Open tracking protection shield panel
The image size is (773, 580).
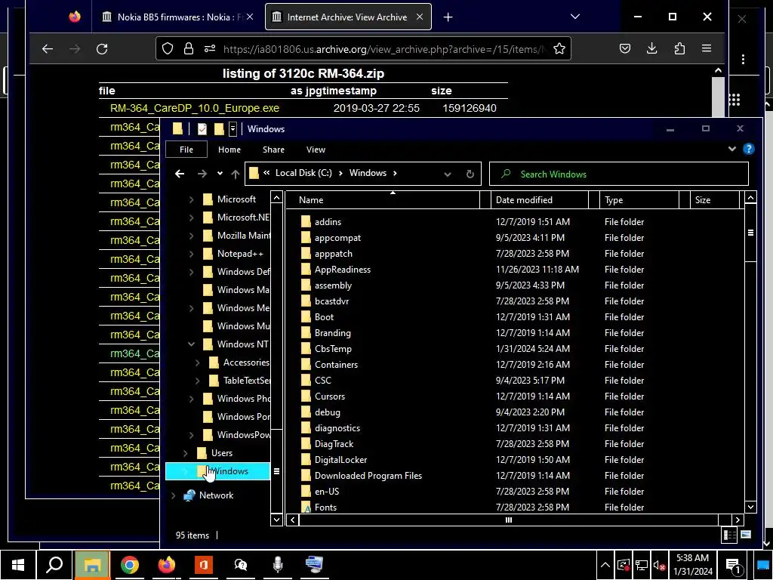coord(168,49)
